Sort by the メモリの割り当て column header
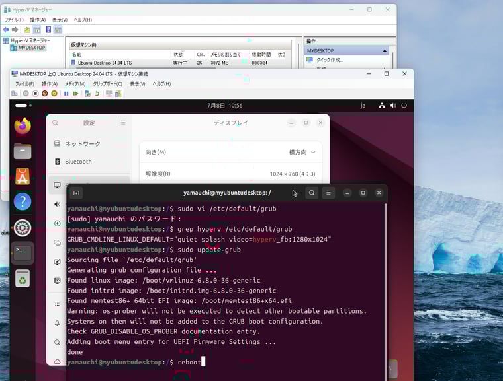The image size is (503, 381). [x=226, y=55]
